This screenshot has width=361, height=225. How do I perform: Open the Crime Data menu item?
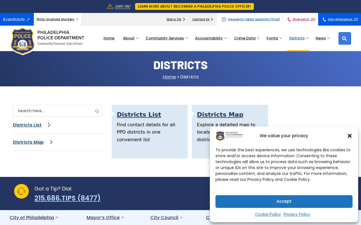click(x=245, y=38)
